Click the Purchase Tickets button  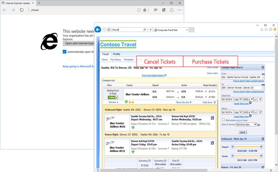(210, 62)
